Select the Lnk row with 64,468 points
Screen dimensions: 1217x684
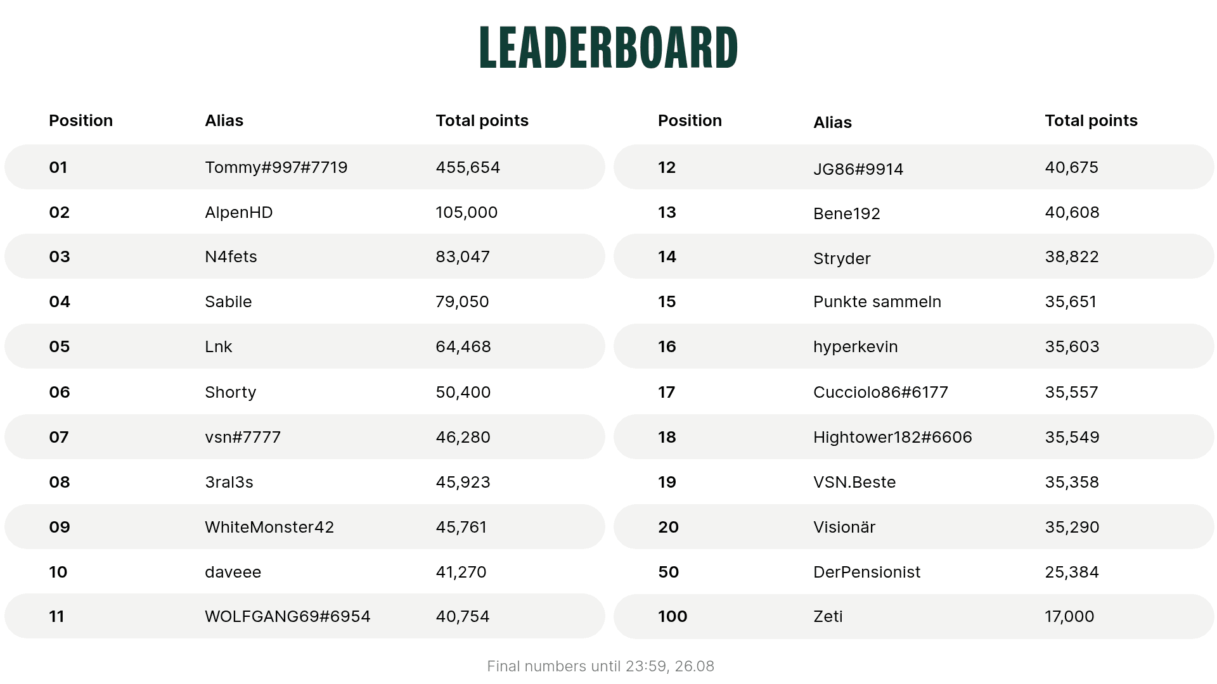(x=305, y=346)
